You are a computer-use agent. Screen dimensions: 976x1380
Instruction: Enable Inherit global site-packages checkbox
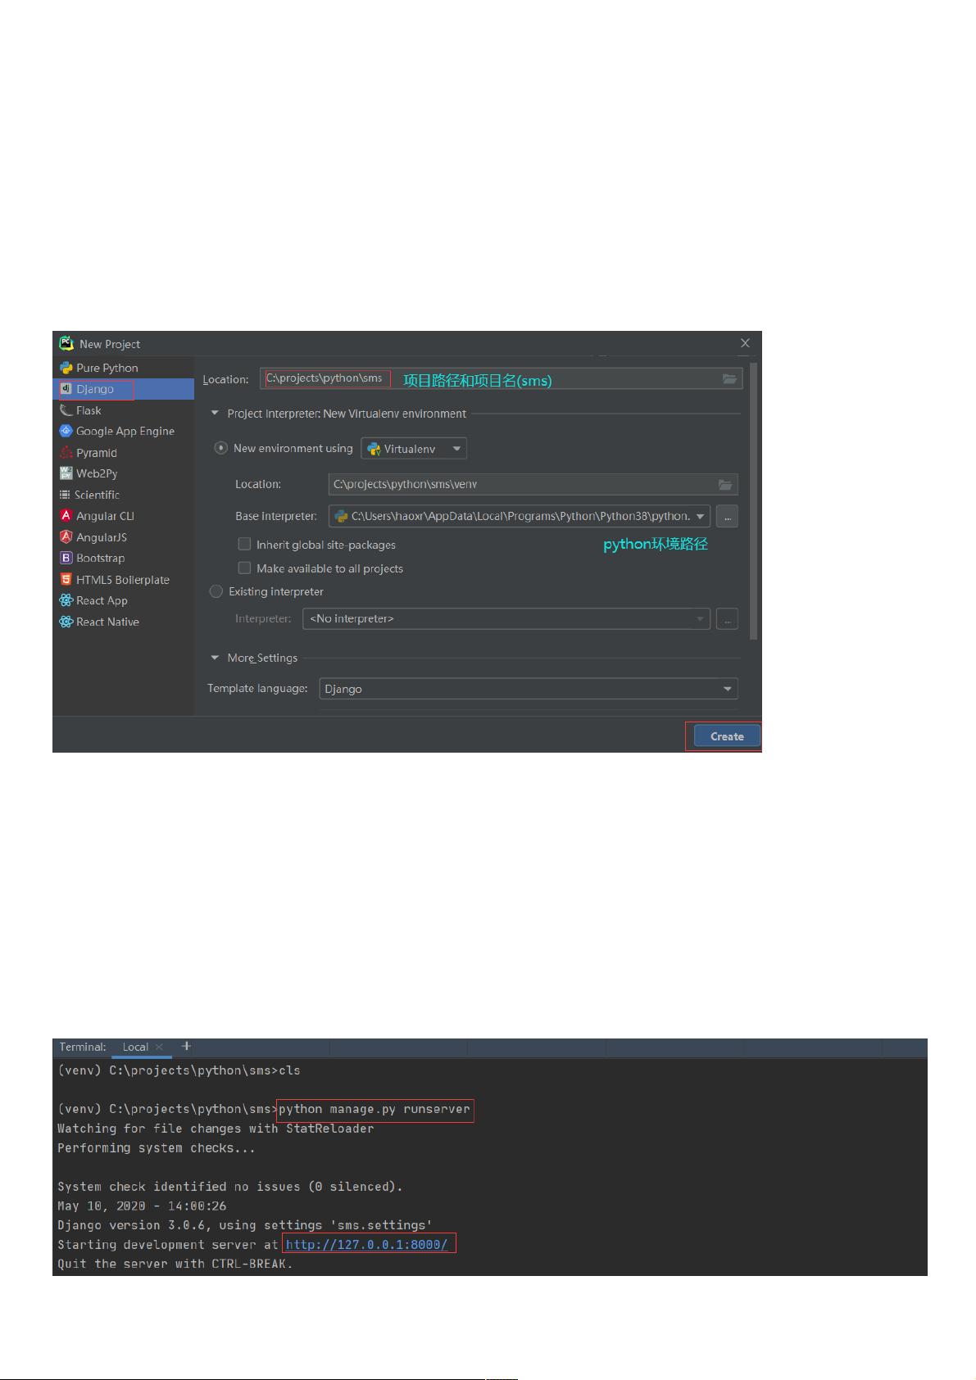coord(244,544)
